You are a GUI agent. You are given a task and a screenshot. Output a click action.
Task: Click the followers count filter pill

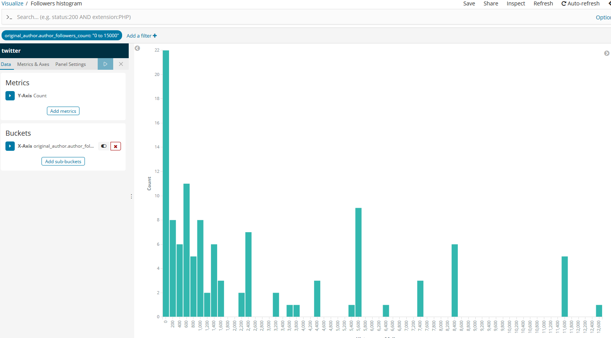coord(62,35)
